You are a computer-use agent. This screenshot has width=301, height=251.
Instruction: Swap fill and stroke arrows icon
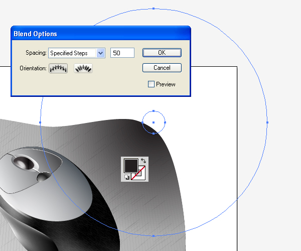pyautogui.click(x=143, y=160)
